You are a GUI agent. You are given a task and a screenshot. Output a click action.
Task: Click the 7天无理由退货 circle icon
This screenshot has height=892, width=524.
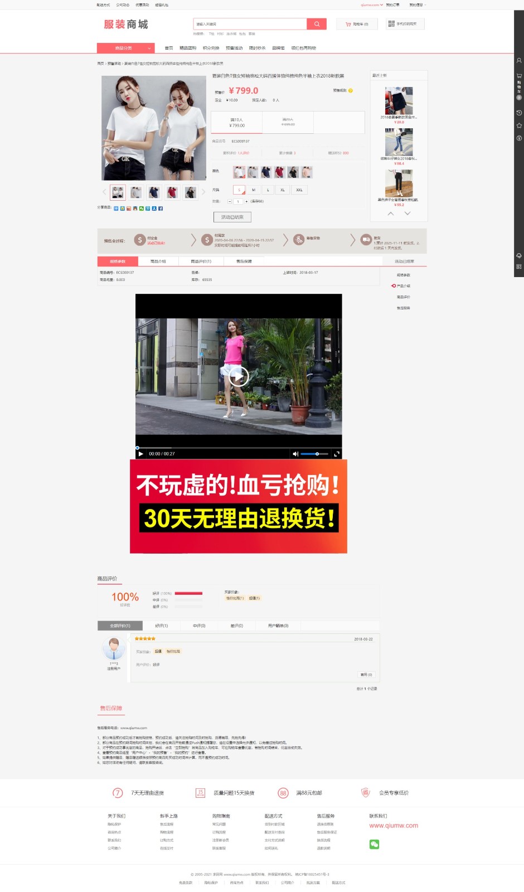tap(118, 793)
